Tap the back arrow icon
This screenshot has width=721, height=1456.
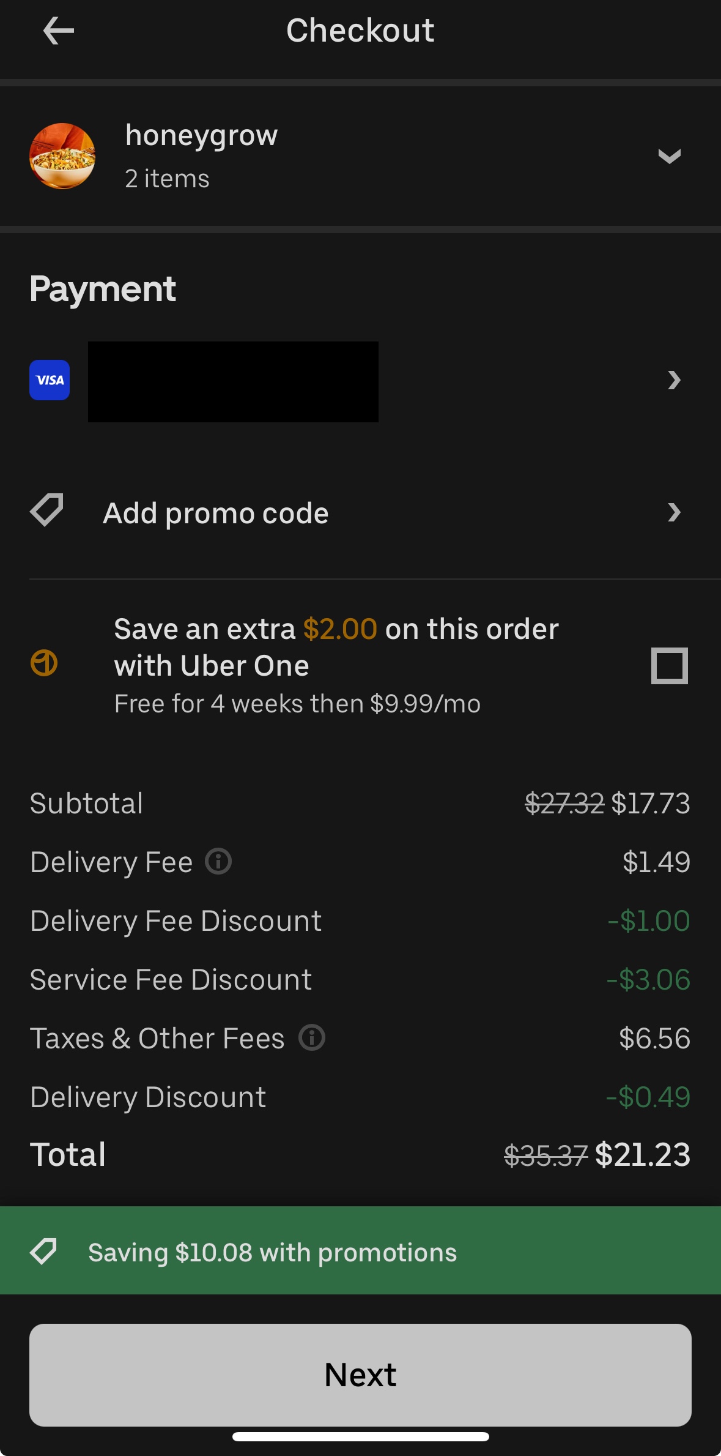coord(59,31)
